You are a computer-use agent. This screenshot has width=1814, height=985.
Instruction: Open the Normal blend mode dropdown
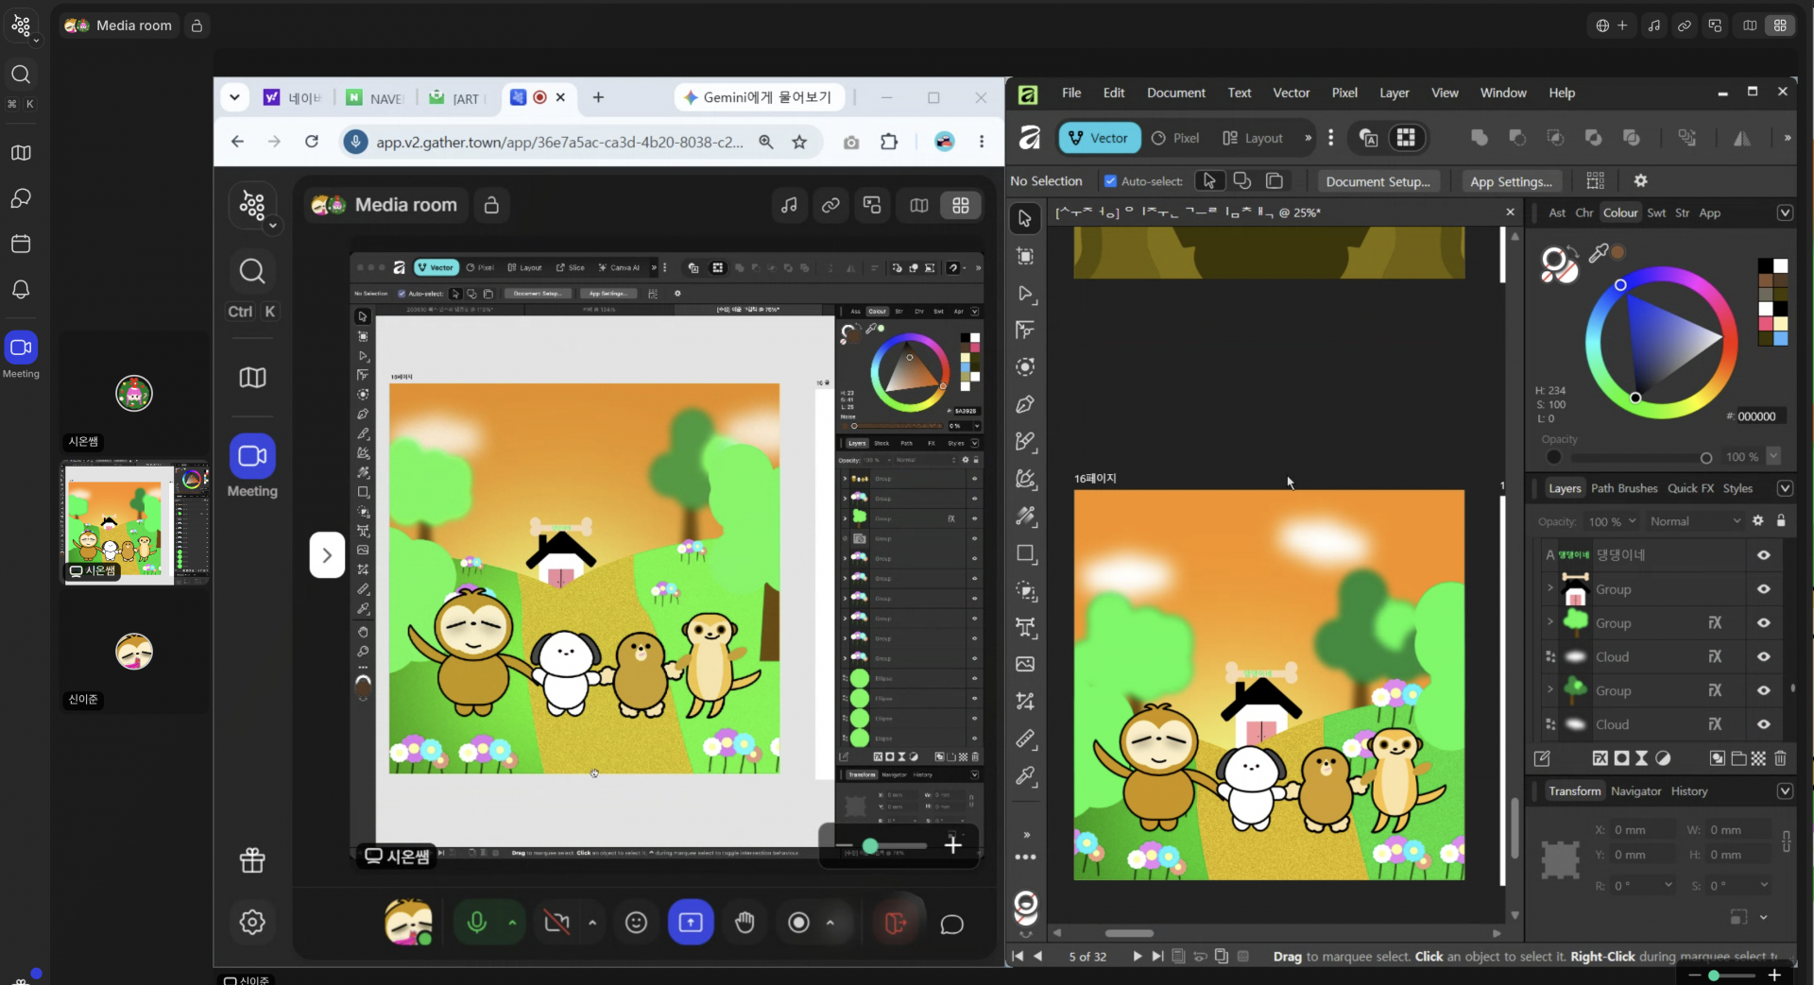click(x=1695, y=521)
